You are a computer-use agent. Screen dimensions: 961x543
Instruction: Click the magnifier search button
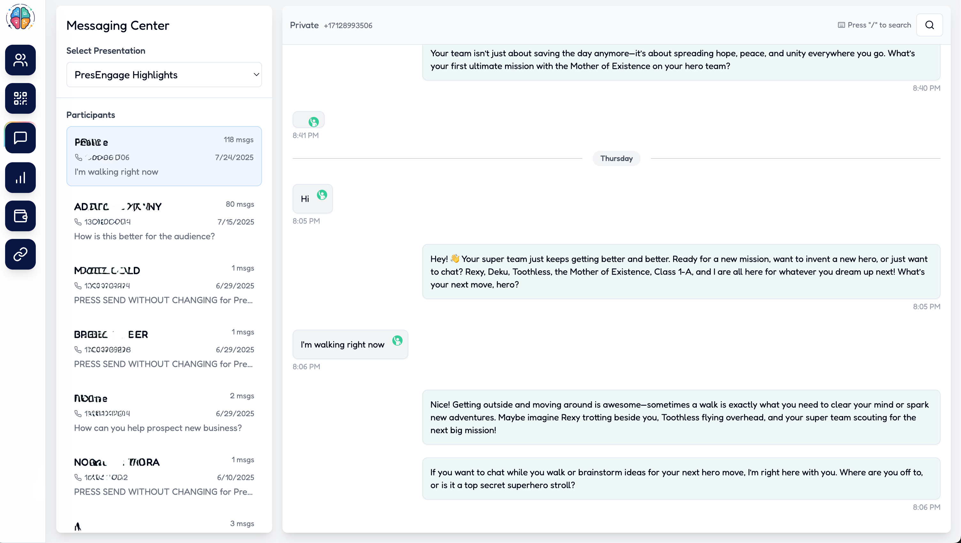pyautogui.click(x=929, y=25)
